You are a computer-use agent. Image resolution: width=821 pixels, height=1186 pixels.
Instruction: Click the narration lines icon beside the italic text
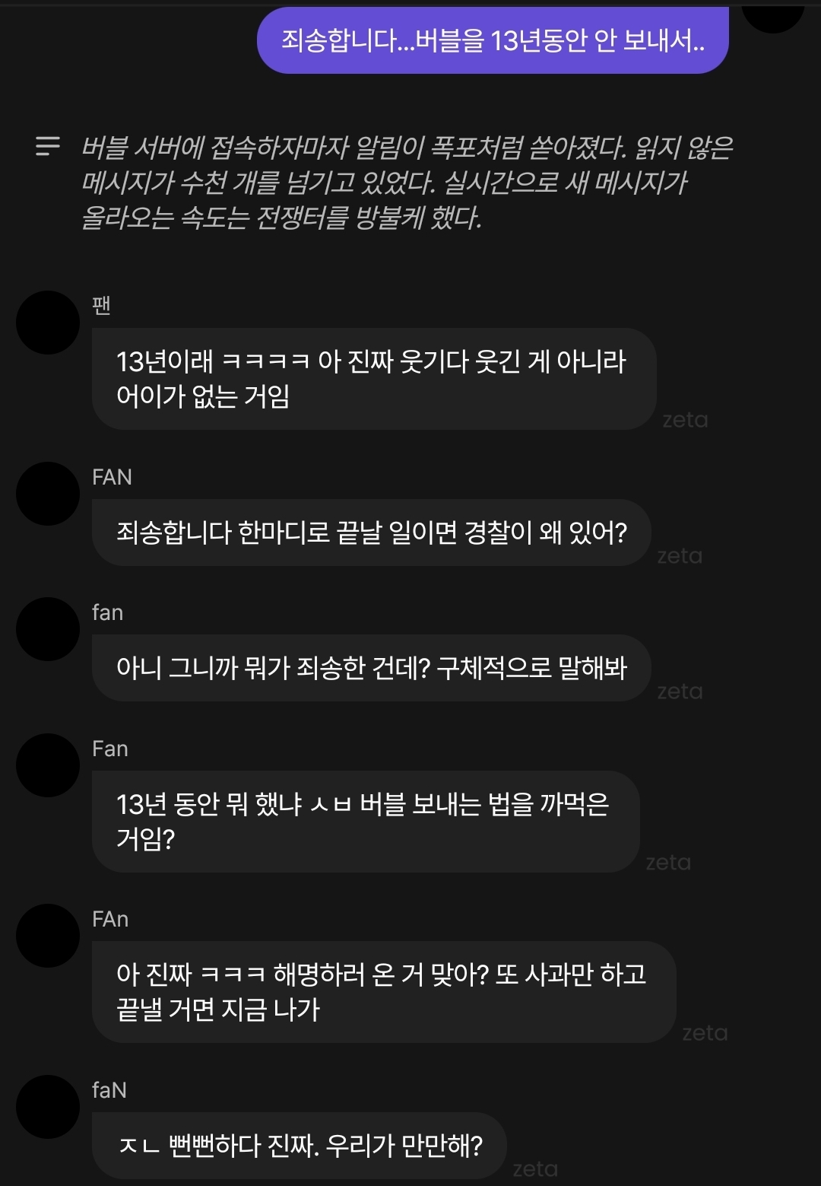pyautogui.click(x=48, y=146)
